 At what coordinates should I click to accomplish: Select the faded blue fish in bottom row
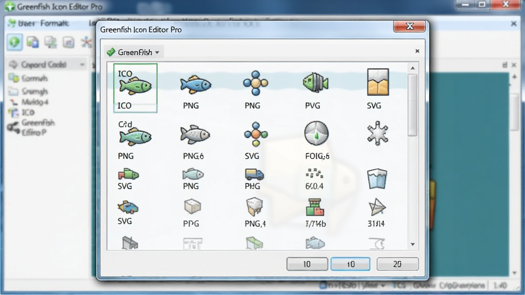tap(315, 243)
